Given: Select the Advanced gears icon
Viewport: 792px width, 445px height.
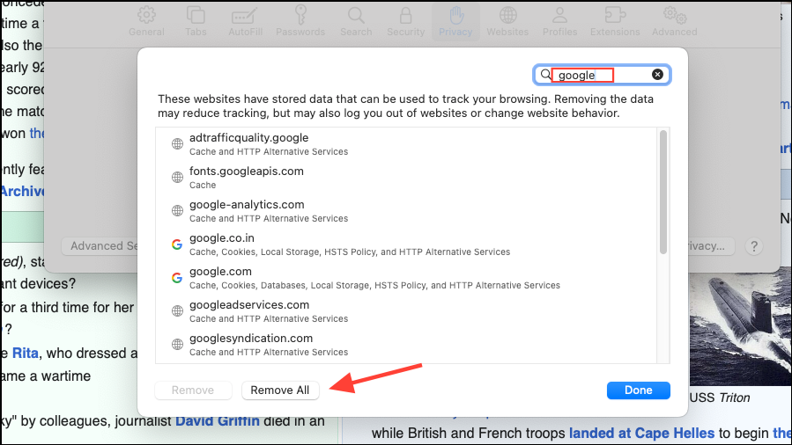Looking at the screenshot, I should 674,15.
